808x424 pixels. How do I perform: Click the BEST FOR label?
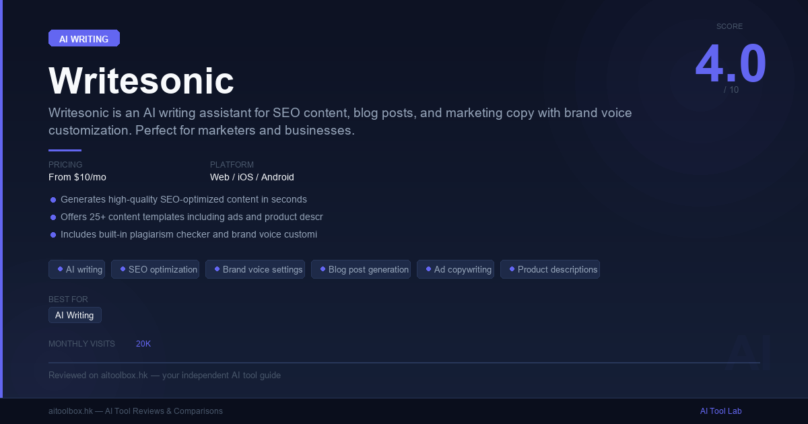[x=68, y=299]
